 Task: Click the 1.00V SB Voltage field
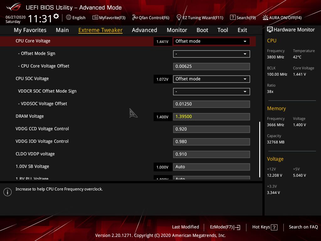pos(211,167)
